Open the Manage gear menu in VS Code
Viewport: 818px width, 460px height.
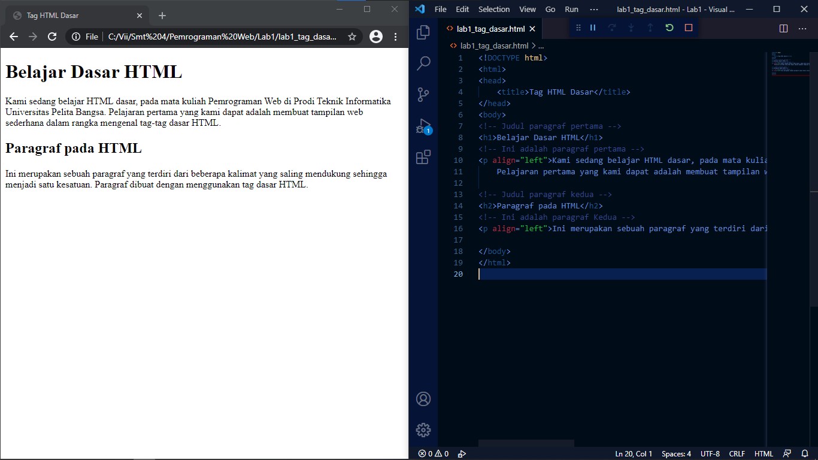pos(423,430)
